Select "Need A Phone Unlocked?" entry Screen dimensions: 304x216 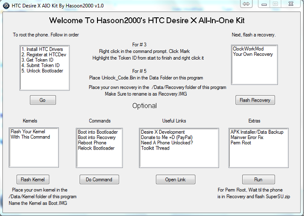[167, 143]
